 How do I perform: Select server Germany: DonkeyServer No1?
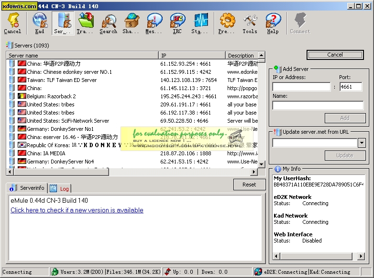click(x=60, y=128)
